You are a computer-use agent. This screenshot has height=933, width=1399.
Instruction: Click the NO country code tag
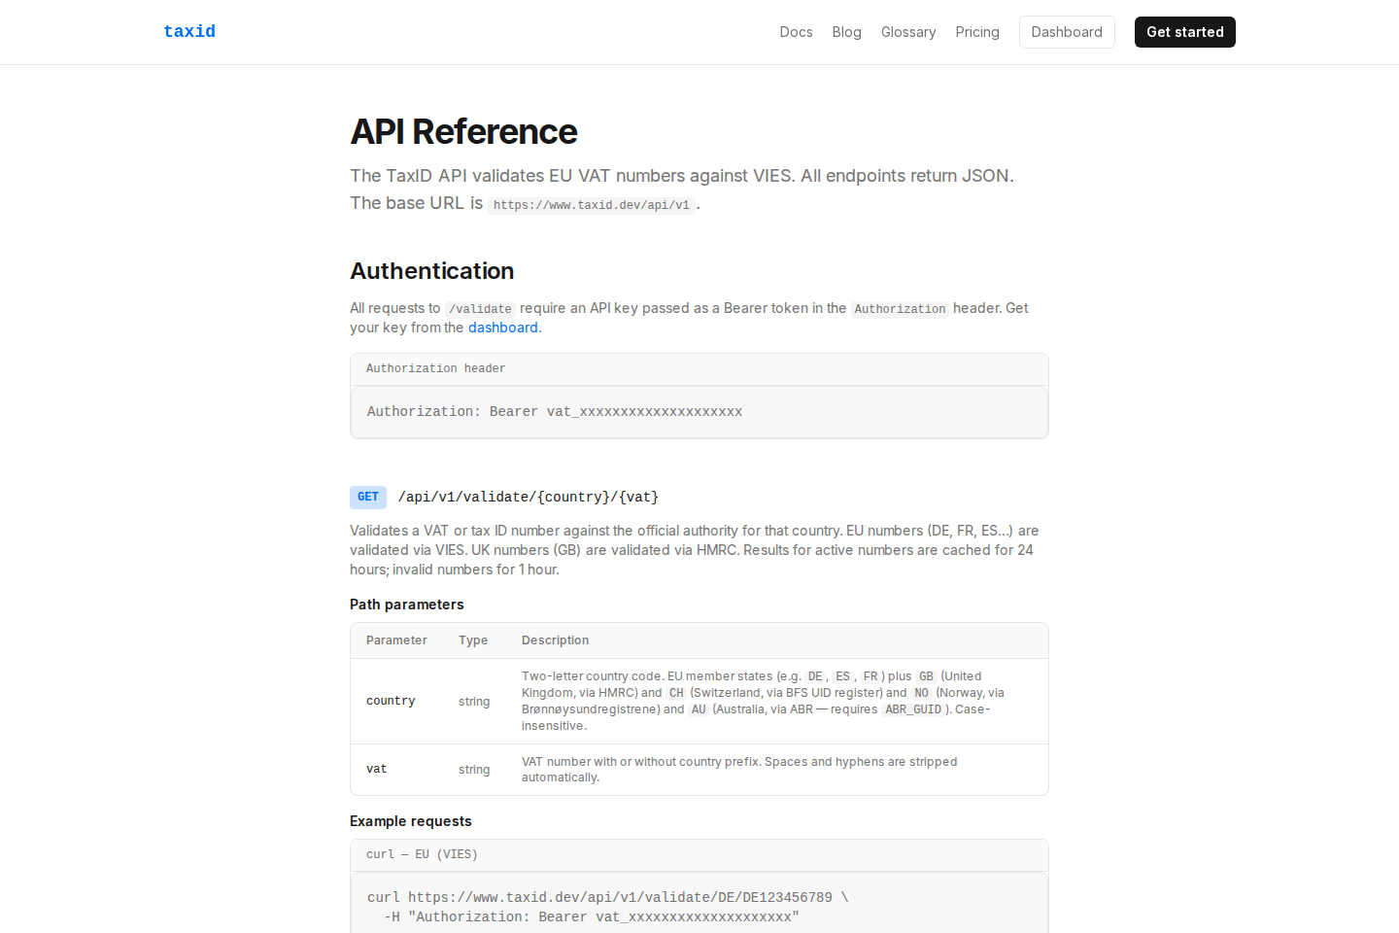pos(921,693)
